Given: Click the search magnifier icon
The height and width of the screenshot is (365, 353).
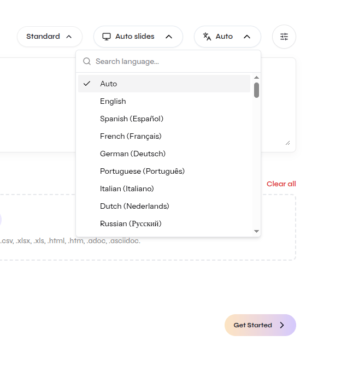Looking at the screenshot, I should (x=87, y=61).
